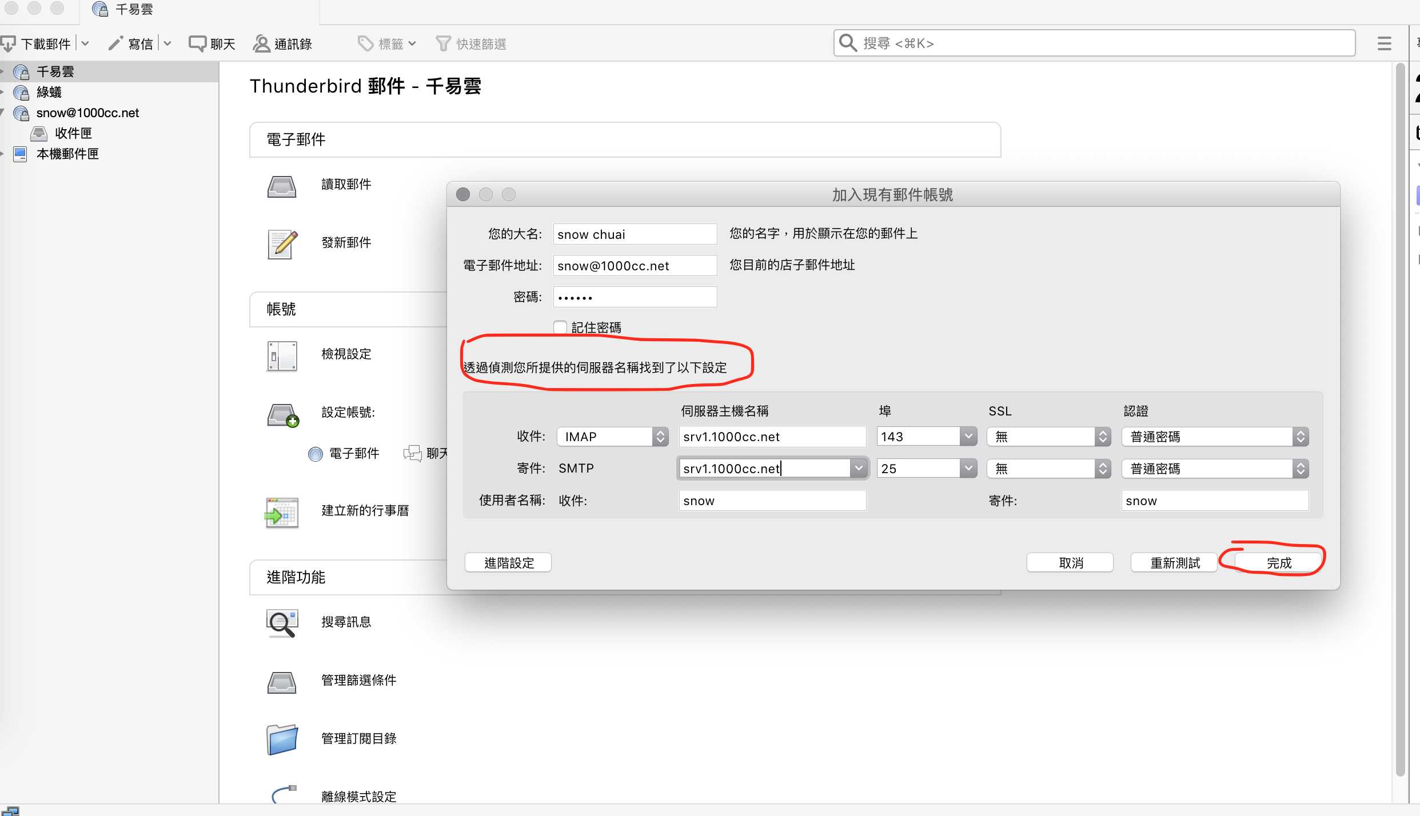Click the snow@1000cc.net account icon
This screenshot has width=1420, height=816.
pyautogui.click(x=21, y=113)
